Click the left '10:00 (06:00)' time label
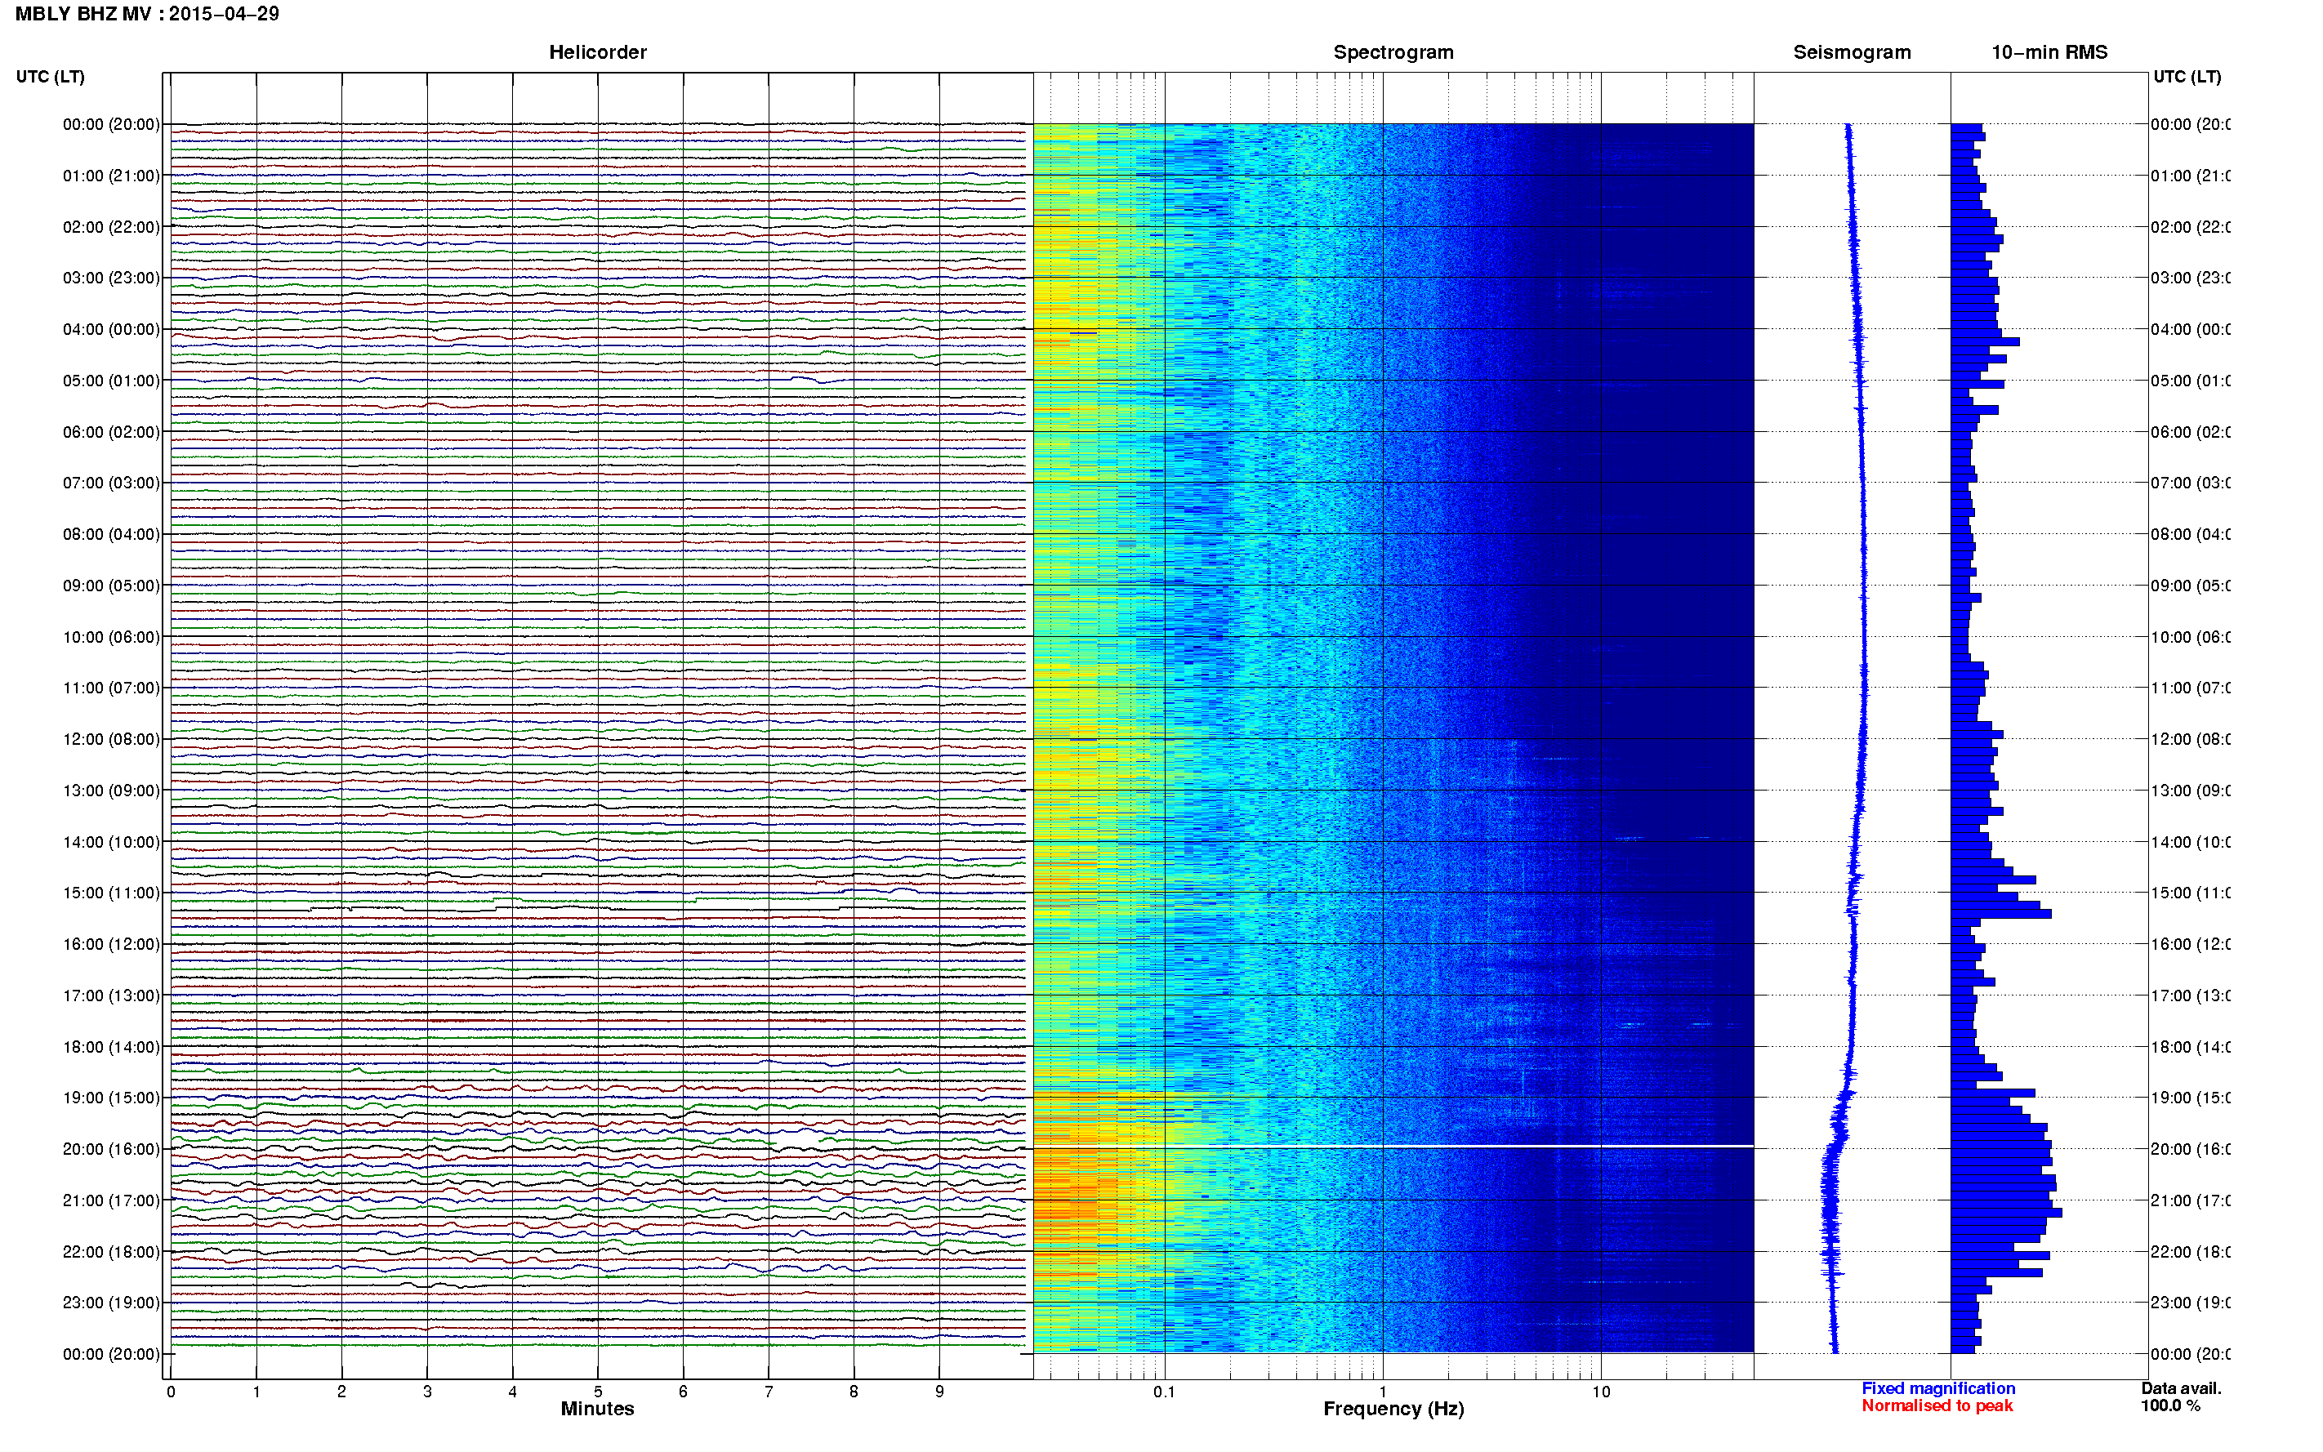The height and width of the screenshot is (1452, 2323). click(x=111, y=637)
